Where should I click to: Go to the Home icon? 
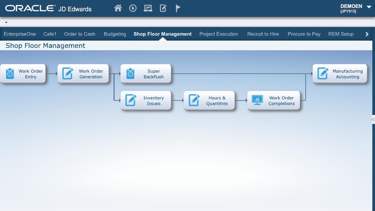(x=118, y=8)
